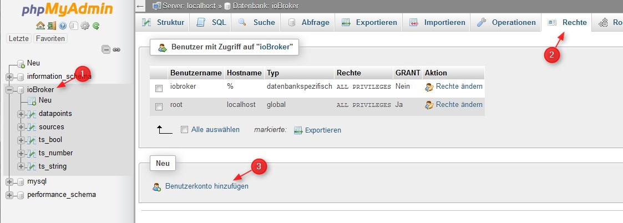Screen dimensions: 623x223
Task: Go to phpMyAdmin home via house icon
Action: coord(40,26)
